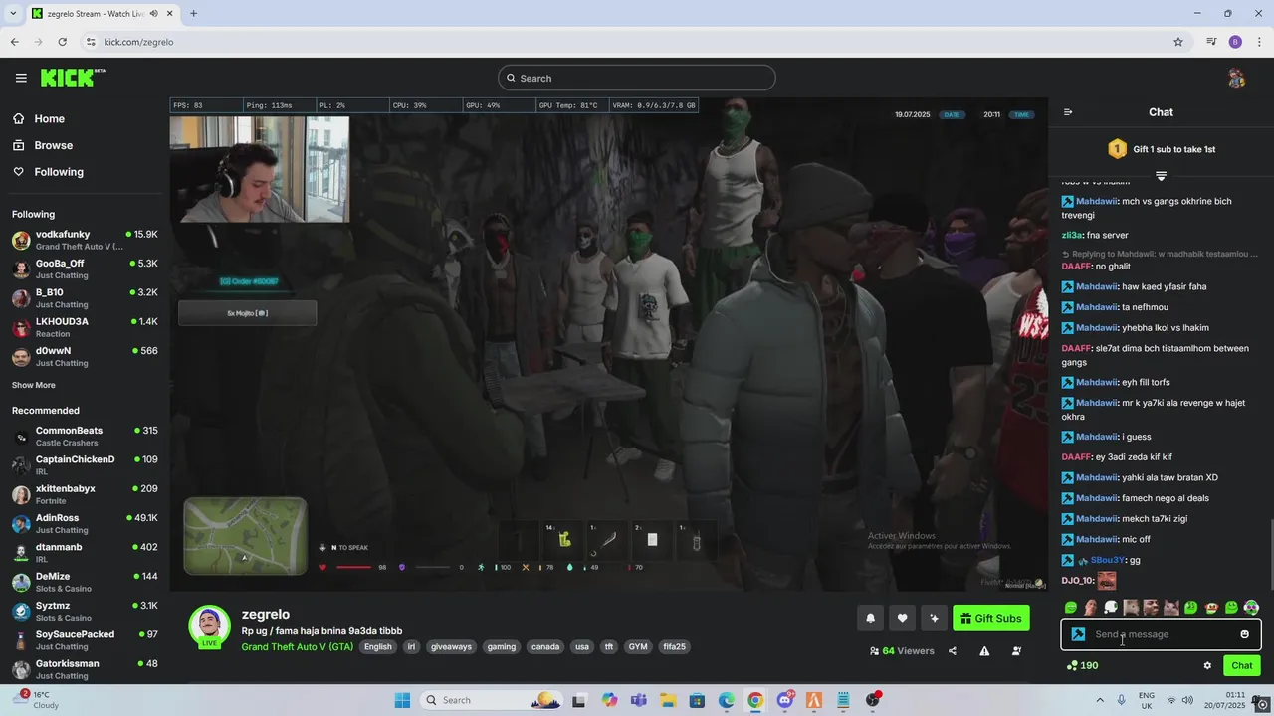Click the moderator hammer badge in message box

pos(1078,634)
